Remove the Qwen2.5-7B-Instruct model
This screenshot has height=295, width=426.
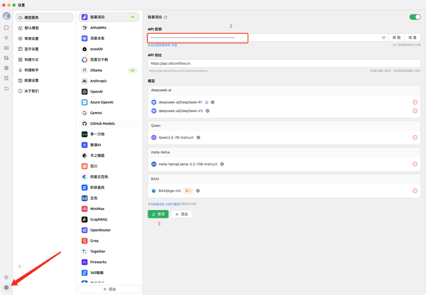[415, 137]
